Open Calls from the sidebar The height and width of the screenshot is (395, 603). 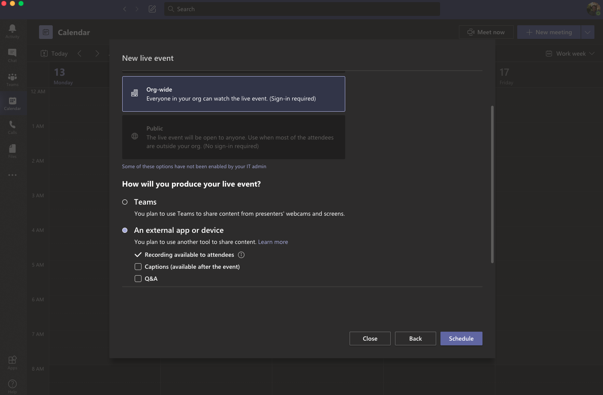(x=12, y=127)
